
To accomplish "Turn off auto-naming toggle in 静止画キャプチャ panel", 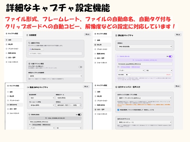I will pyautogui.click(x=171, y=56).
